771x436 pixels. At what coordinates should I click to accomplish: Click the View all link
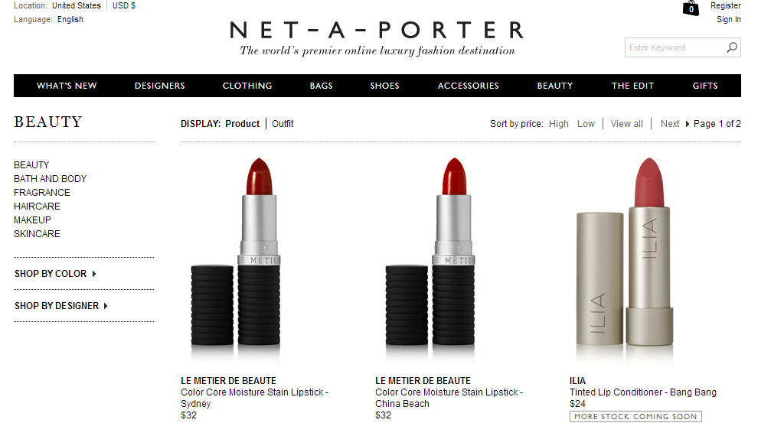[x=626, y=124]
